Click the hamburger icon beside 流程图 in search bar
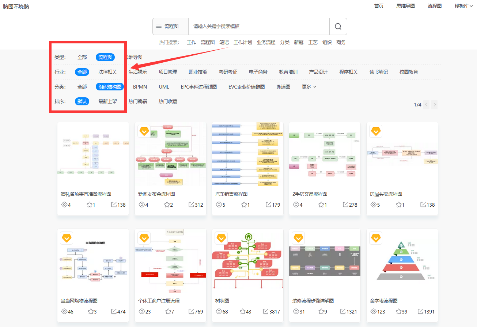Image resolution: width=477 pixels, height=327 pixels. tap(159, 26)
